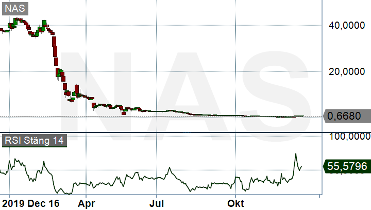Click the current price tag 0,6680
The image size is (371, 210).
(347, 116)
